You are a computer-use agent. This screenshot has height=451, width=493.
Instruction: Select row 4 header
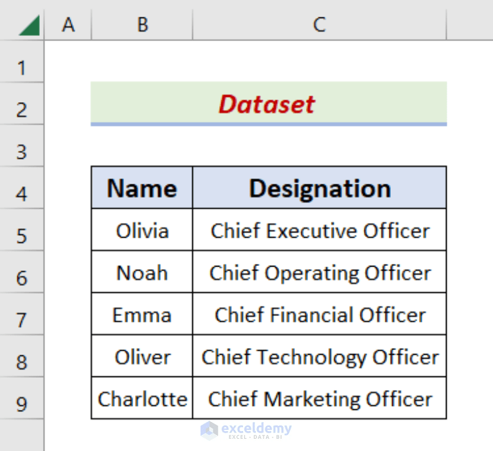(22, 188)
